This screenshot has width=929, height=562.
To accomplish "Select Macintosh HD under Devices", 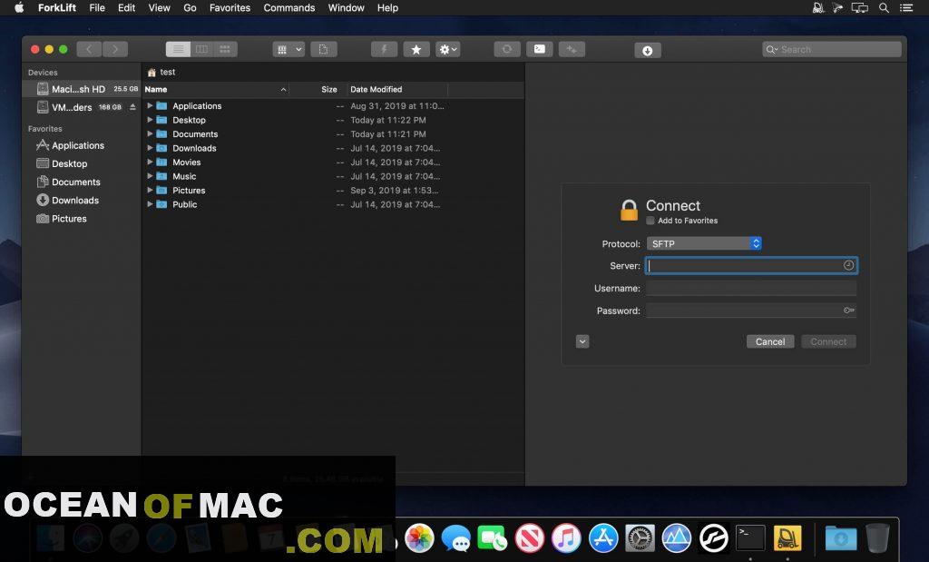I will tap(81, 89).
